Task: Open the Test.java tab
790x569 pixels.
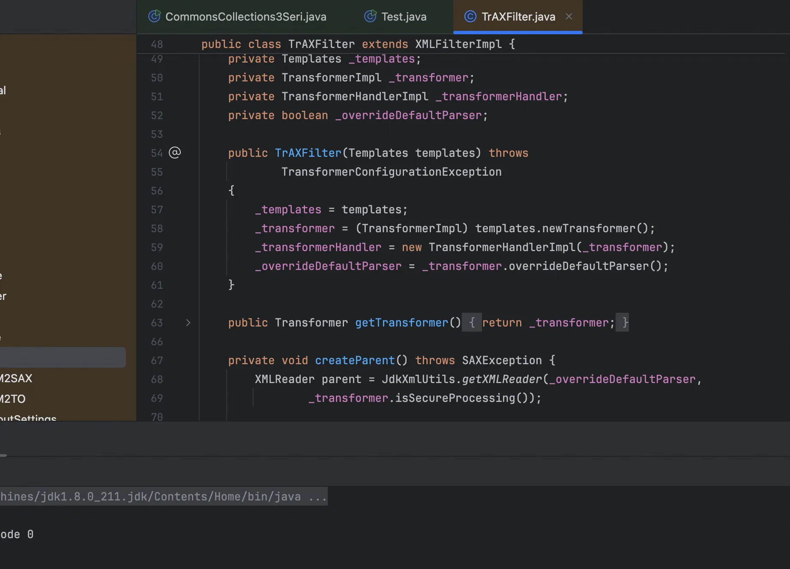Action: click(x=404, y=17)
